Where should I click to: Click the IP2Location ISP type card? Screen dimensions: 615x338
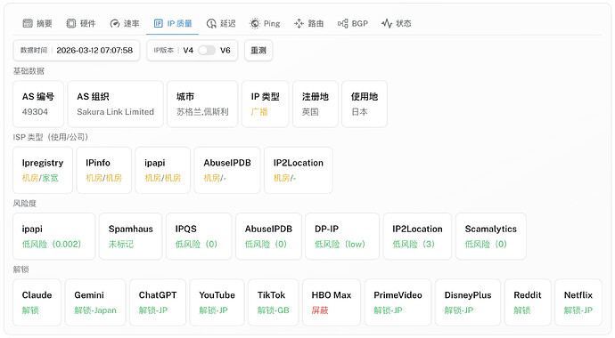[299, 170]
